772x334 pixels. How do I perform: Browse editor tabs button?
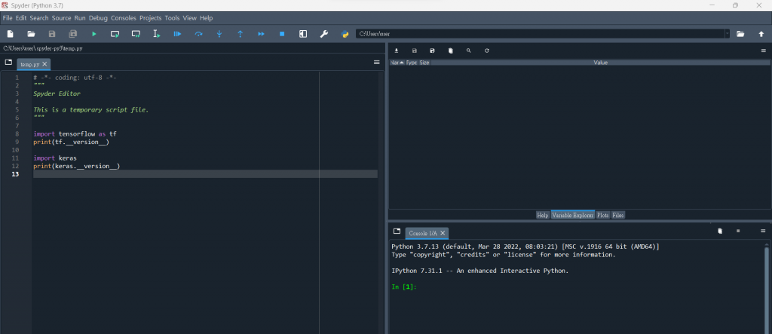tap(8, 63)
